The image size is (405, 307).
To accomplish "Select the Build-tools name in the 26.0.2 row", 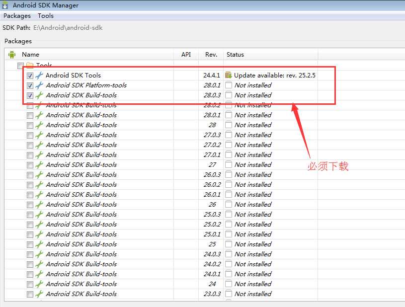I will pos(81,185).
